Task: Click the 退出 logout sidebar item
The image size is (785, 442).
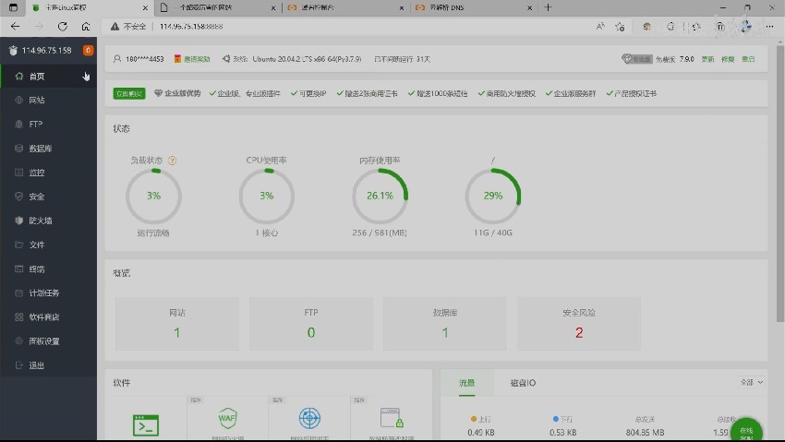Action: coord(49,365)
